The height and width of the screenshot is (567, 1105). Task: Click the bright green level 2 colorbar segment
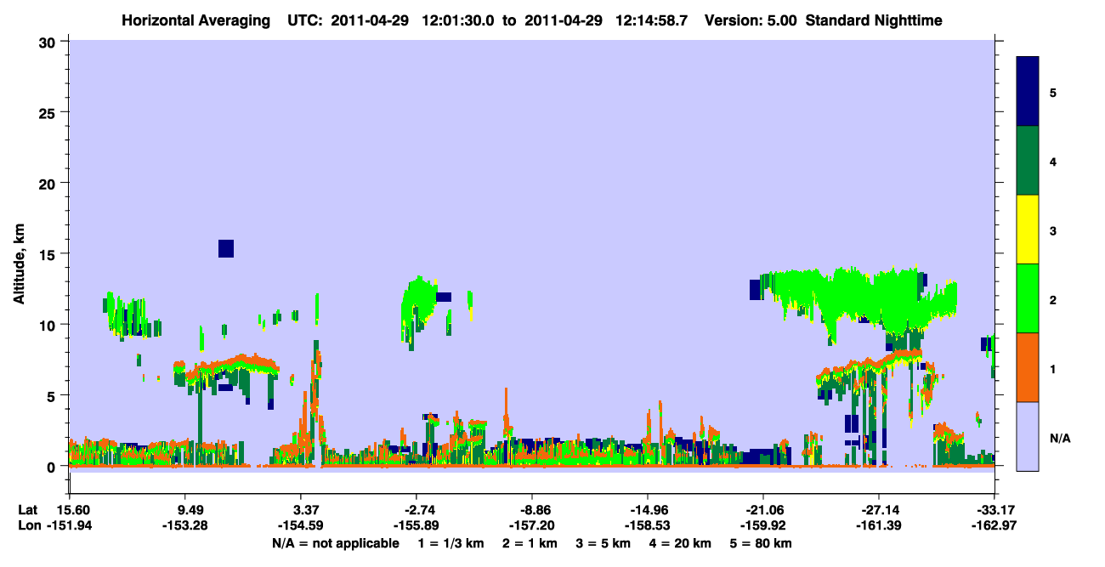1028,298
